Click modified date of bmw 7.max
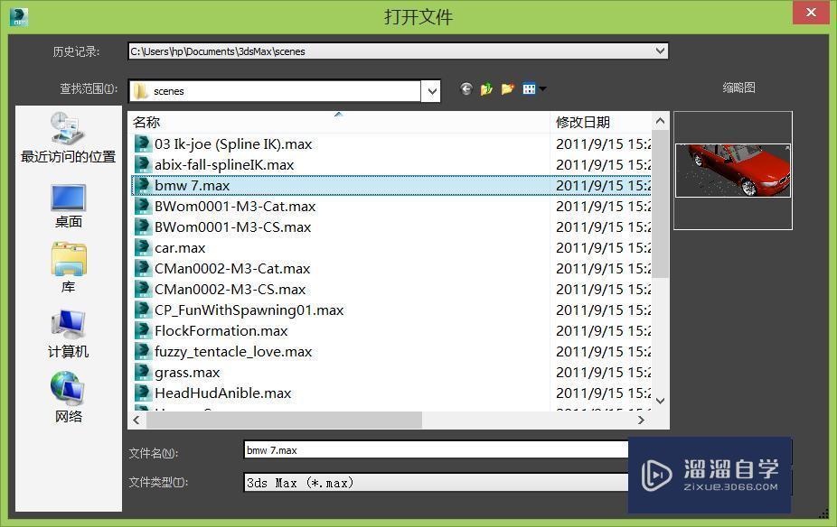 (x=603, y=185)
